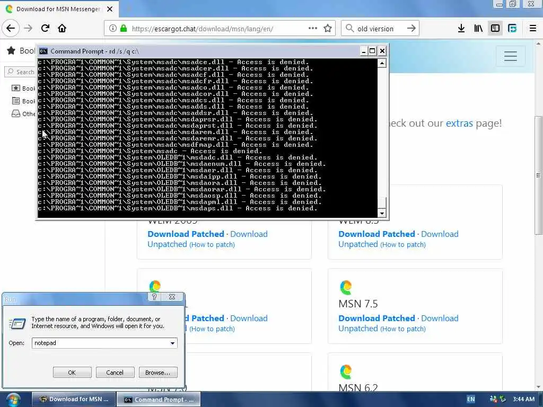
Task: Select the Download for MSN Messenger tab
Action: [x=59, y=9]
